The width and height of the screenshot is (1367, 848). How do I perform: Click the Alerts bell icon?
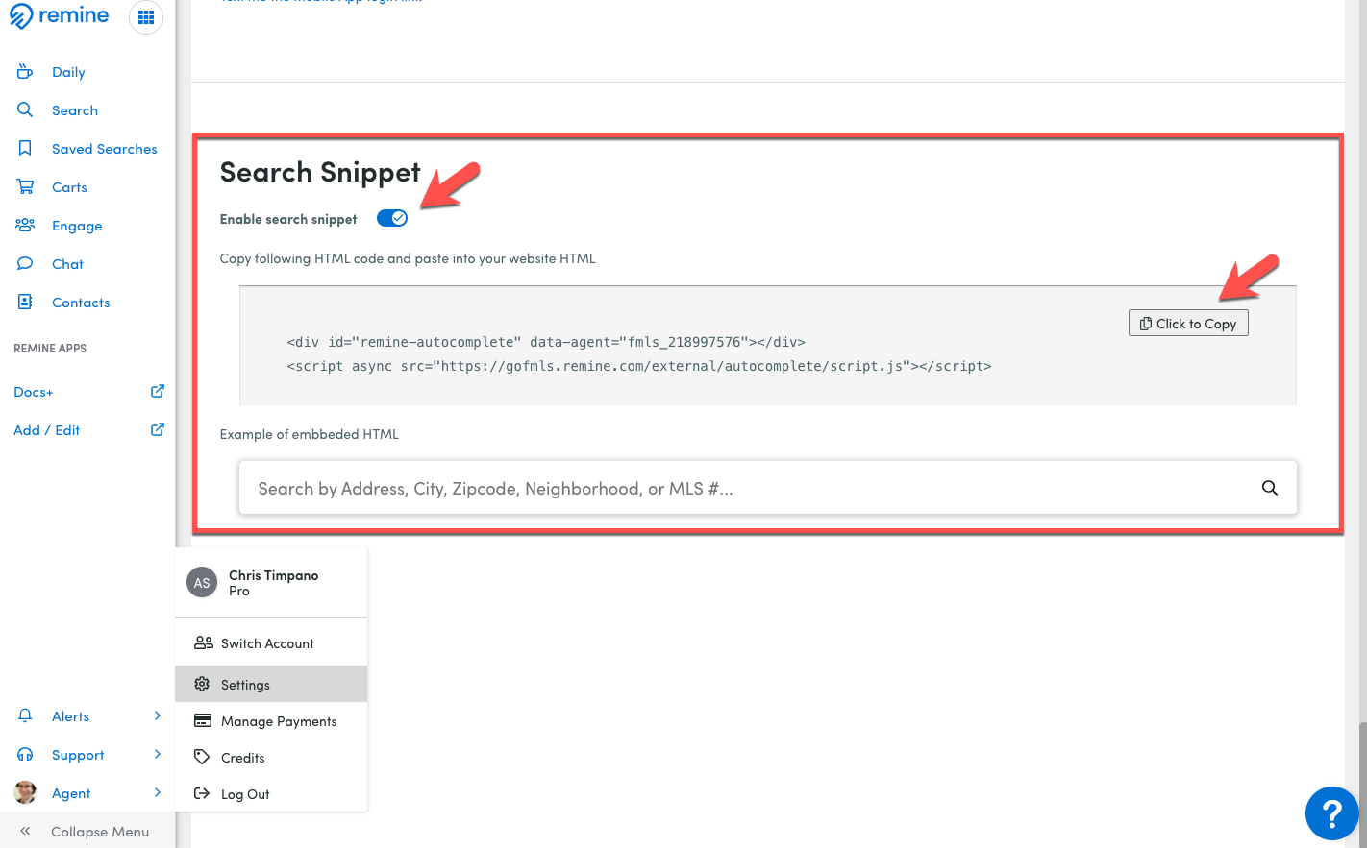[25, 715]
